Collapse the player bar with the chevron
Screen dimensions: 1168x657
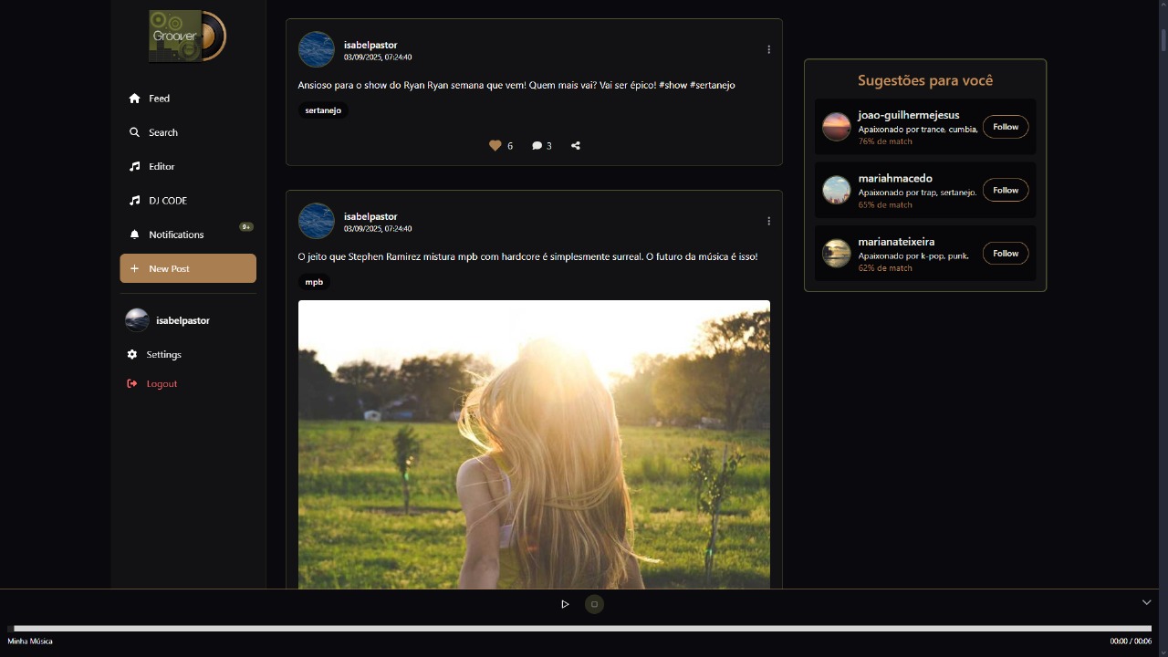(x=1146, y=602)
